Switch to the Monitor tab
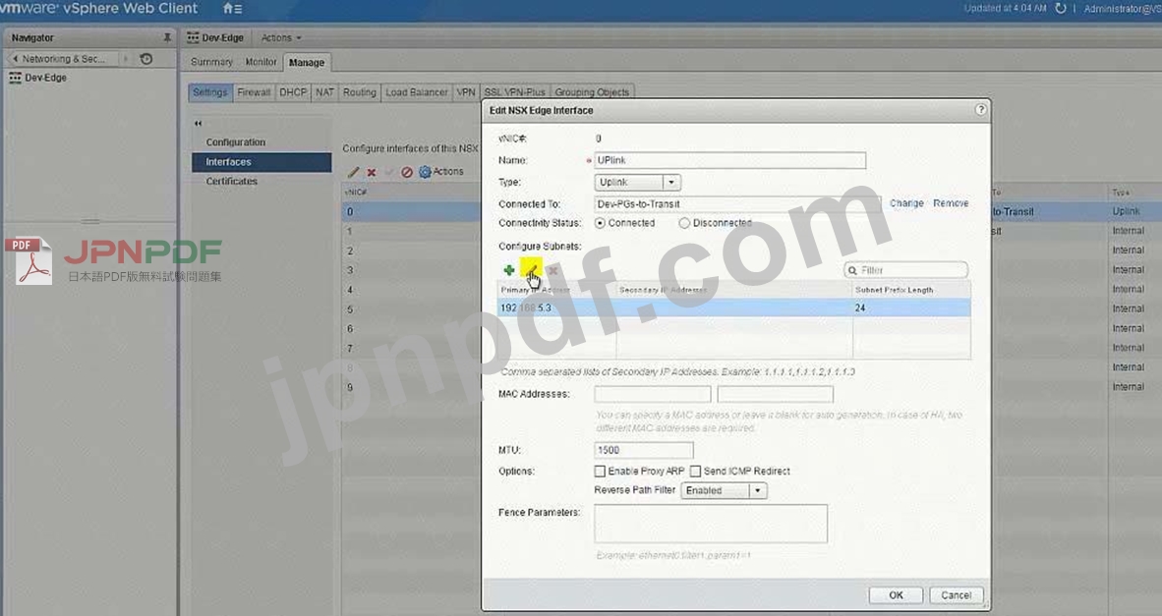This screenshot has height=616, width=1162. tap(261, 62)
